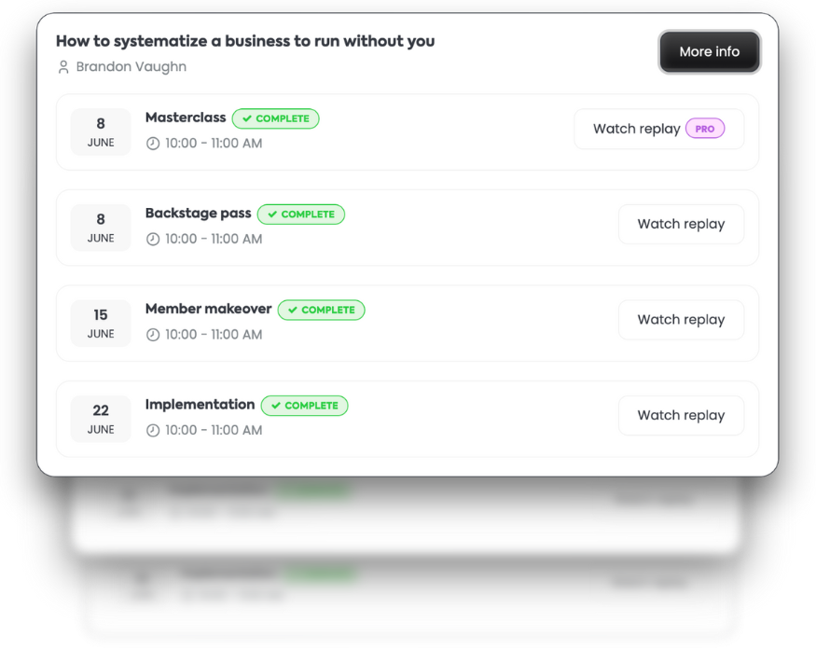816x650 pixels.
Task: Click the Complete badge for Member makeover
Action: (x=321, y=310)
